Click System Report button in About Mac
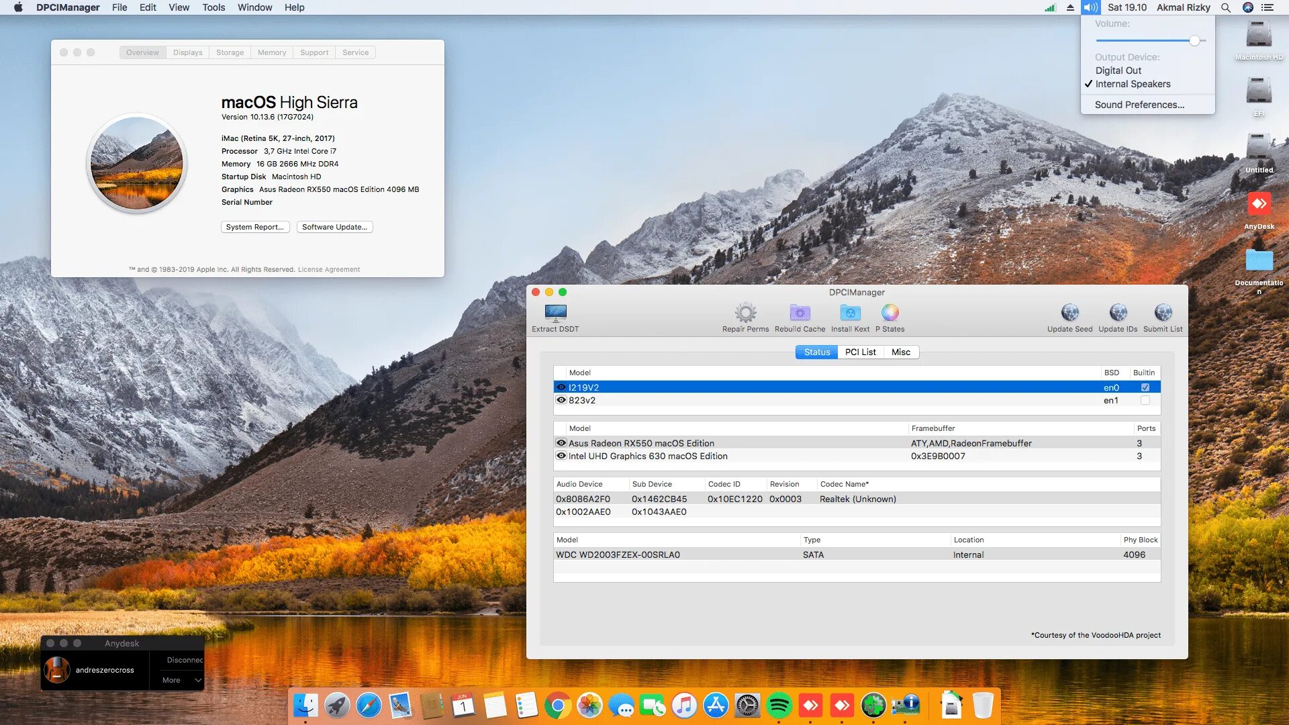This screenshot has width=1289, height=725. pos(254,227)
